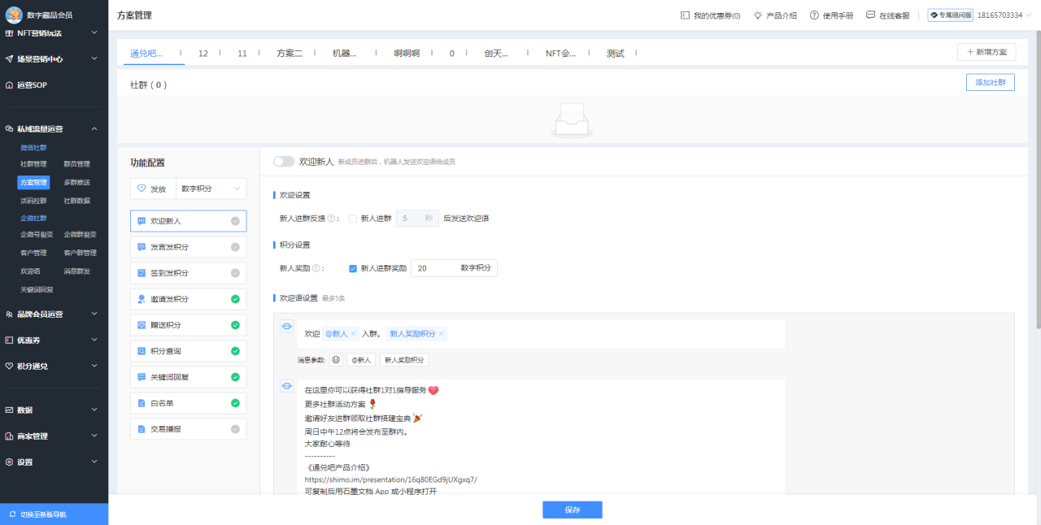Insert the emoji picker in 消息参数
Image resolution: width=1041 pixels, height=525 pixels.
point(335,359)
